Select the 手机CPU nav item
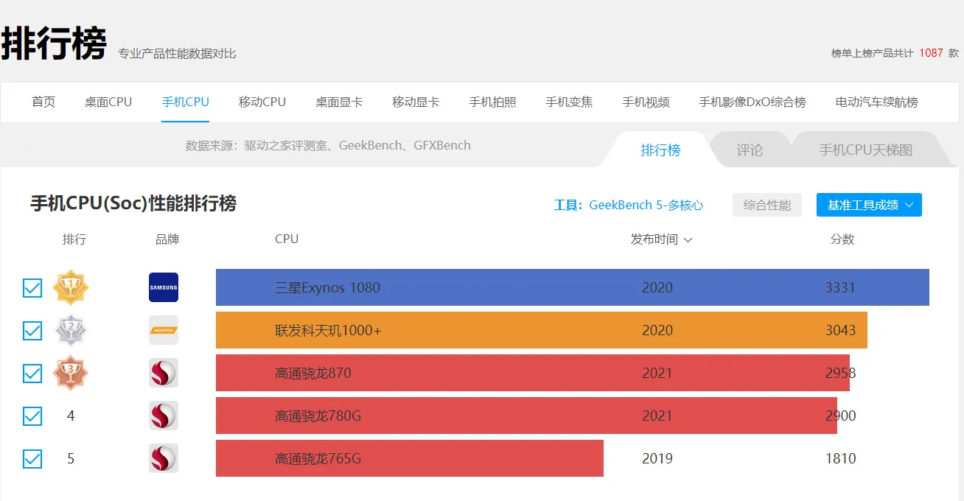The image size is (964, 501). 186,102
